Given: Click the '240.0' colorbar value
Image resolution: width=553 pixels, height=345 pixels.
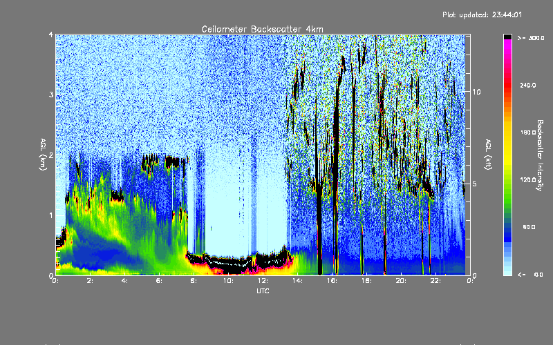Looking at the screenshot, I should [x=528, y=86].
